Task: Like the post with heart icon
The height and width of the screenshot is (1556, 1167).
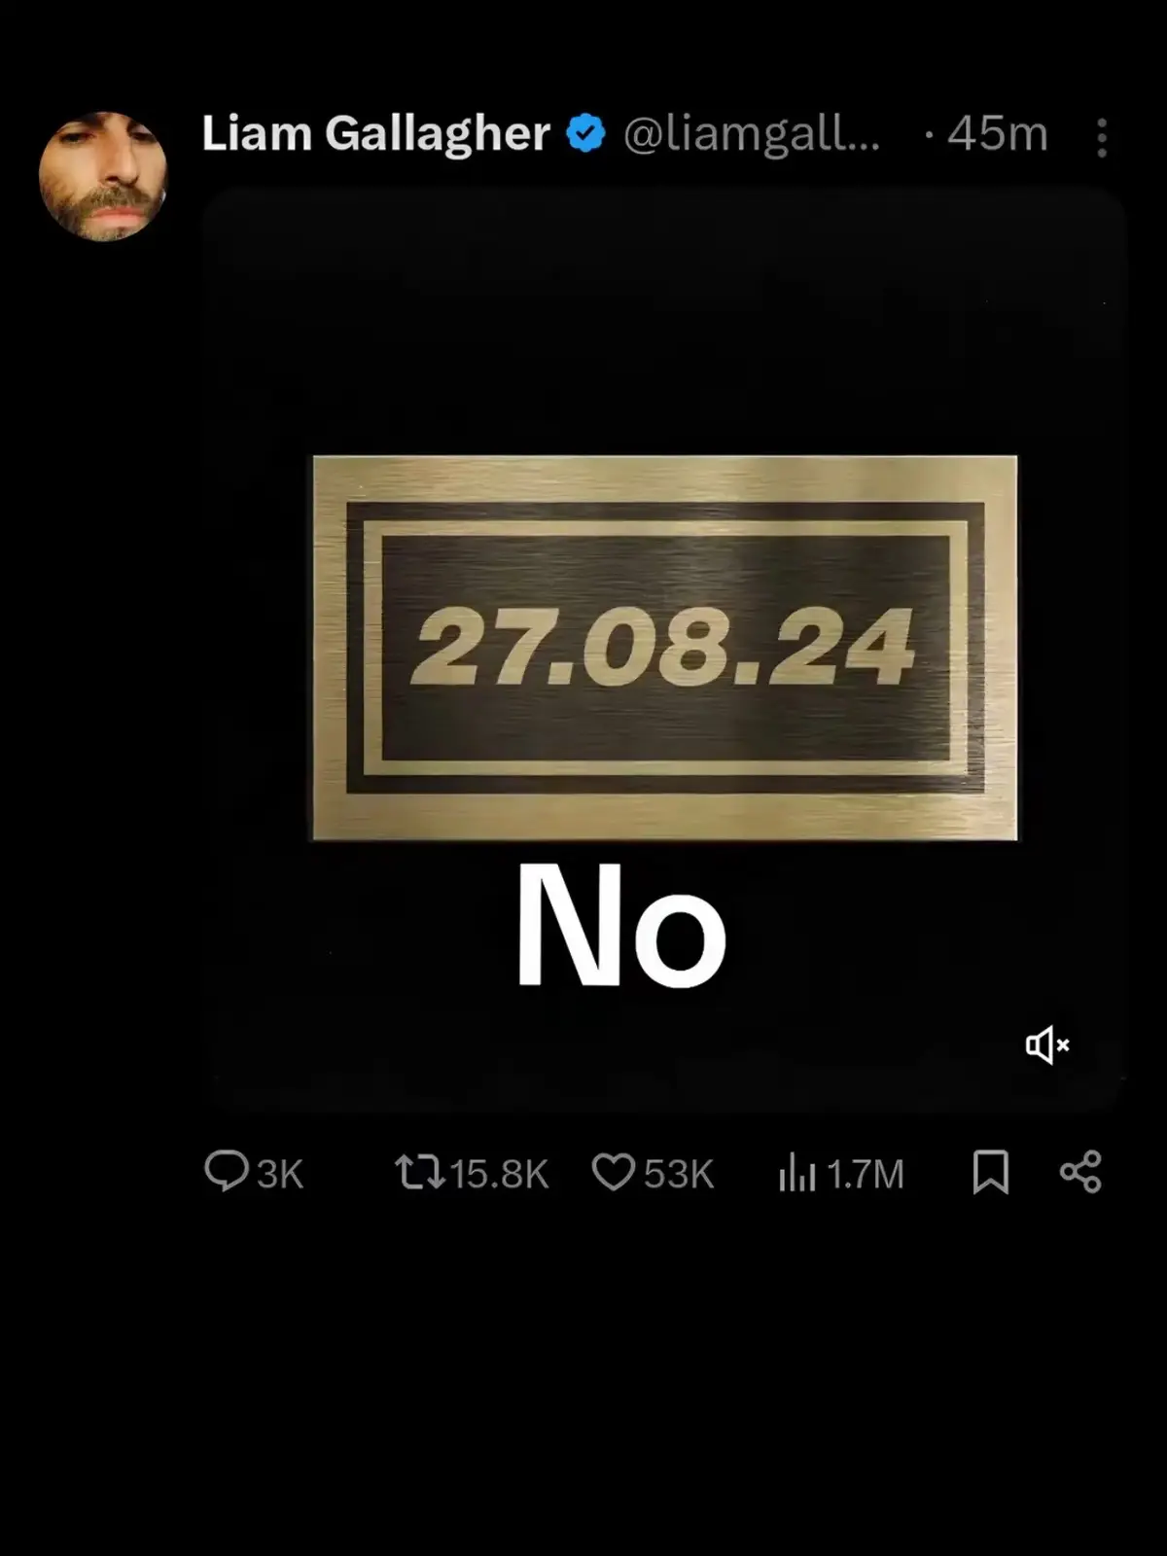Action: pos(614,1172)
